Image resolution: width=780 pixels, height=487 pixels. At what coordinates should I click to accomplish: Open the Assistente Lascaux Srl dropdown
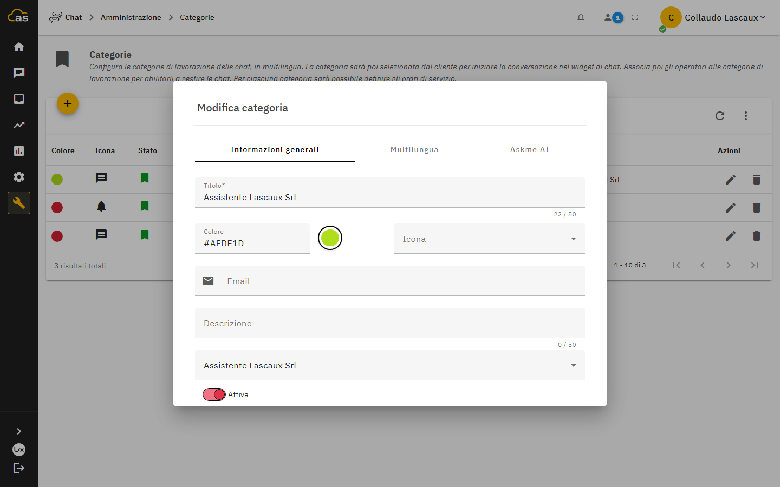tap(390, 365)
